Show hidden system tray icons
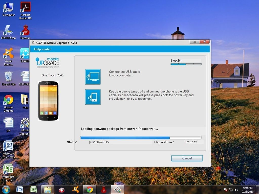The image size is (259, 194). 220,190
